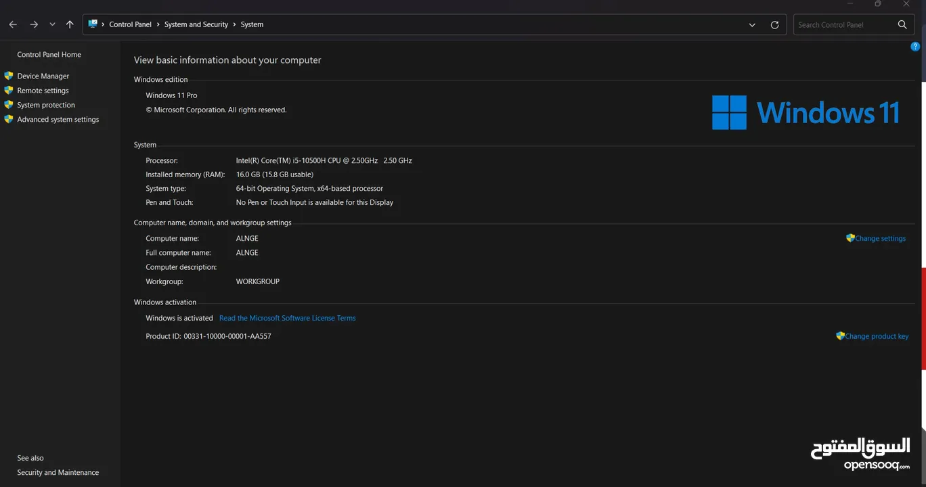Refresh the System page
Image resolution: width=926 pixels, height=487 pixels.
[x=774, y=25]
